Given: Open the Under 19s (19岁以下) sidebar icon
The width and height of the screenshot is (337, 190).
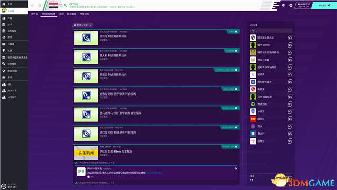Looking at the screenshot, I should click(x=4, y=97).
